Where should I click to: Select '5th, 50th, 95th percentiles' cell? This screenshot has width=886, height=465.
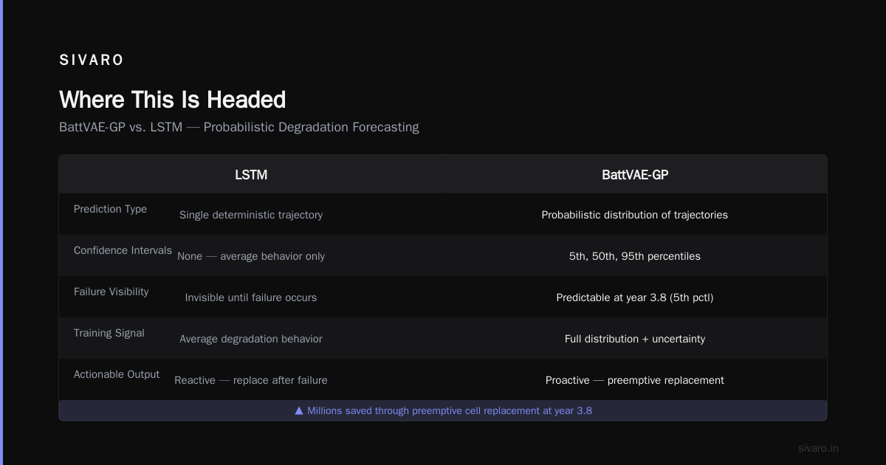pos(635,256)
